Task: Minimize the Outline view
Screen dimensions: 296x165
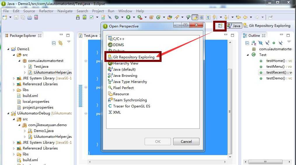Action: (281, 35)
